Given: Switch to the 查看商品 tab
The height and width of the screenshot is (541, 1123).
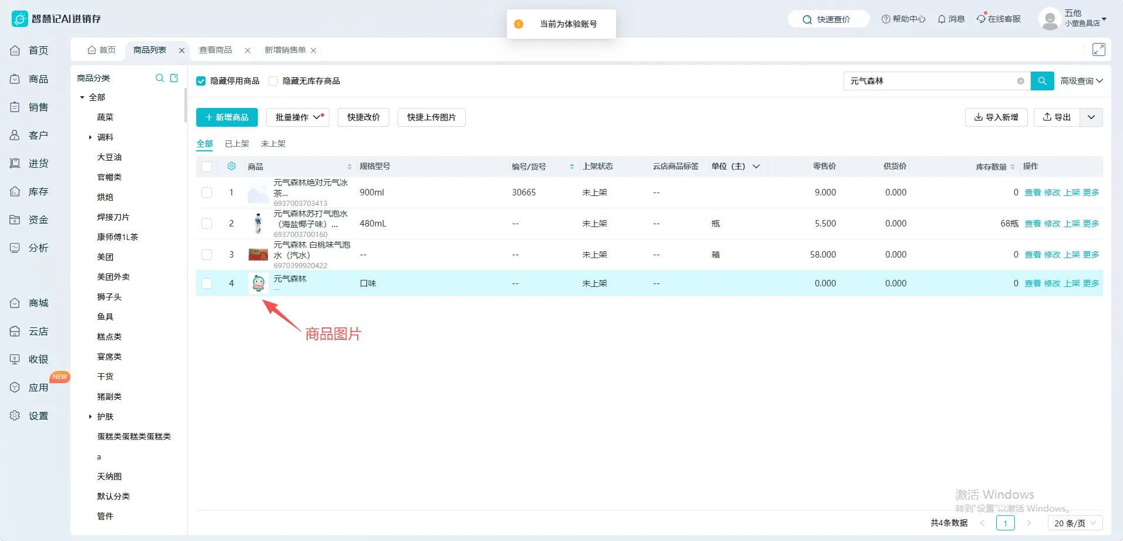Looking at the screenshot, I should 216,50.
